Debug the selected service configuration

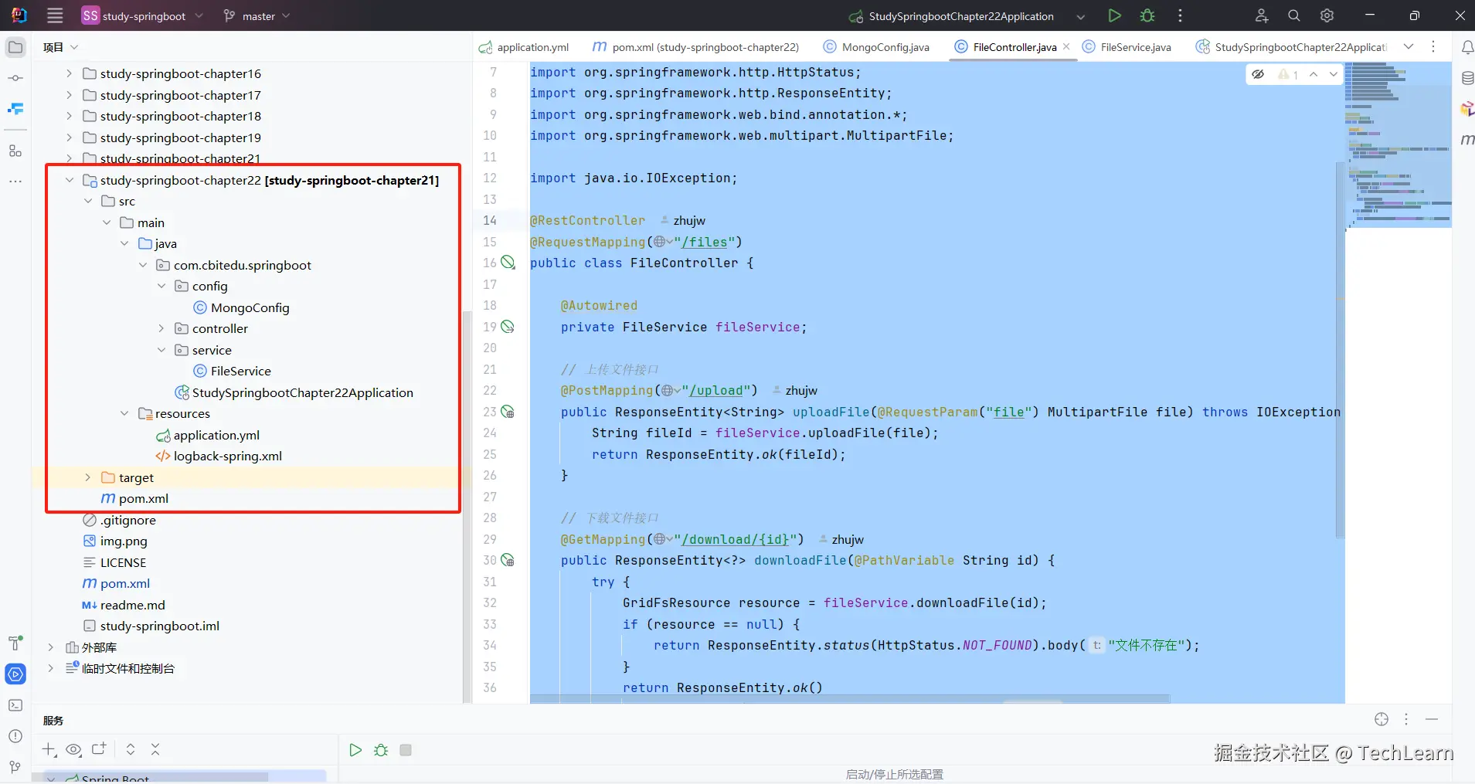381,750
